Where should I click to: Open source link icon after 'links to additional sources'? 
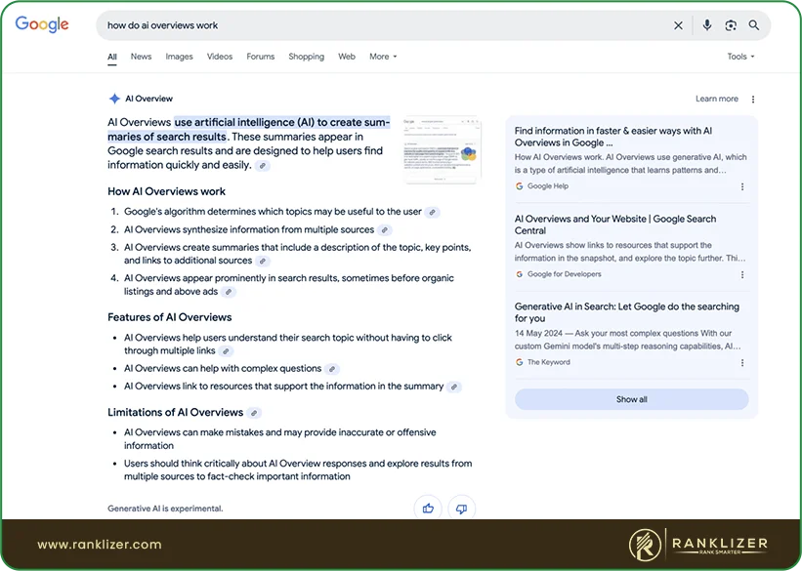click(x=263, y=261)
